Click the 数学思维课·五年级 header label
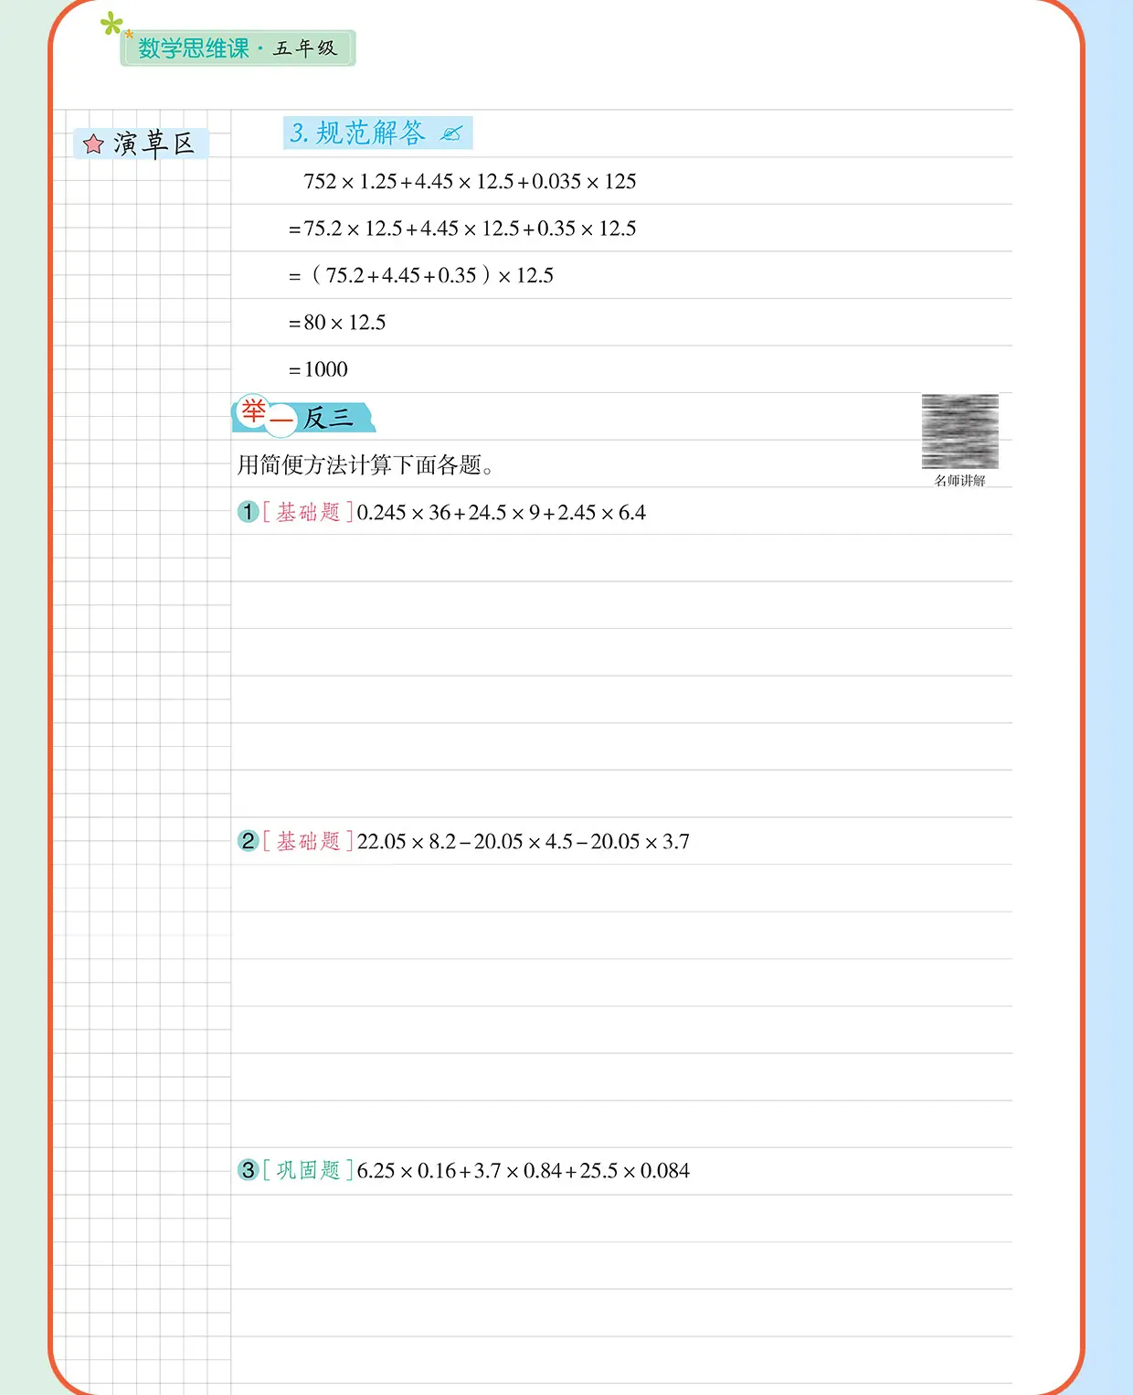This screenshot has height=1395, width=1133. pos(238,48)
